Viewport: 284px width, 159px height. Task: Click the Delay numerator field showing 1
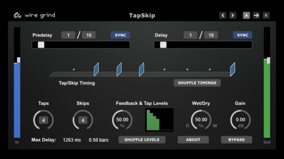point(190,35)
